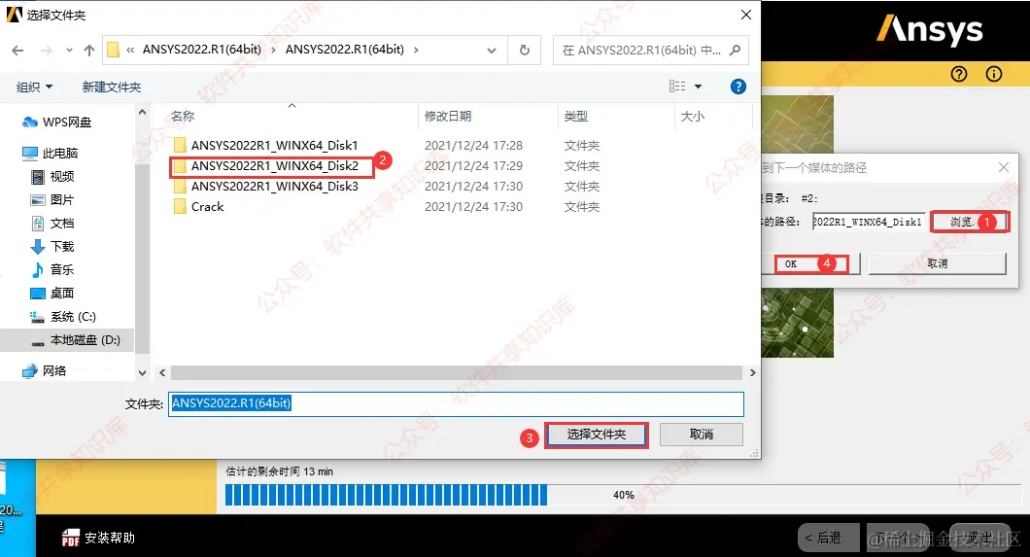Expand the last breadcrumb chevron

[x=416, y=50]
